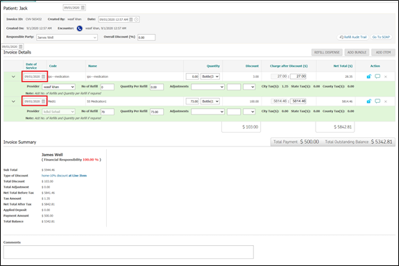The width and height of the screenshot is (399, 266).
Task: Collapse the Medi1 row details
Action: (x=13, y=101)
